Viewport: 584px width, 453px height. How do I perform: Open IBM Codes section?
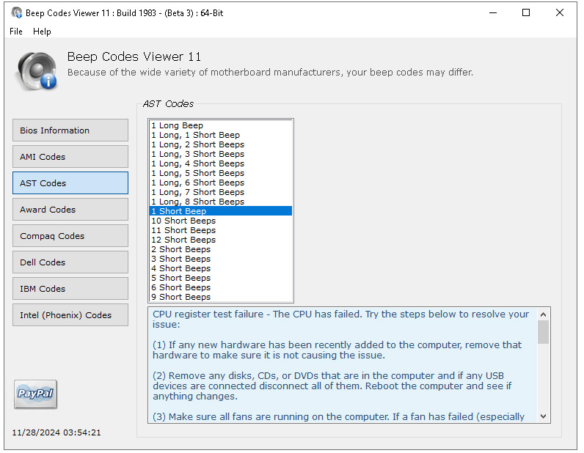click(70, 289)
